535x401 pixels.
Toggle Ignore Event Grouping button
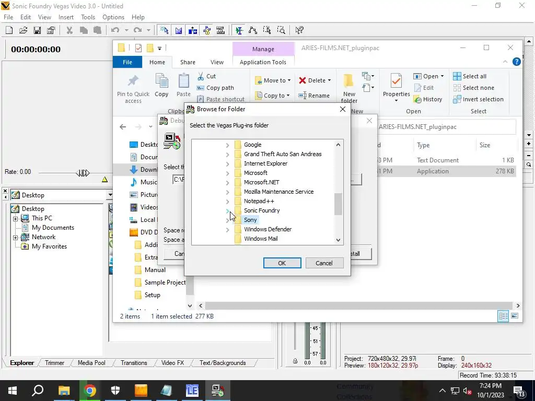point(220,30)
